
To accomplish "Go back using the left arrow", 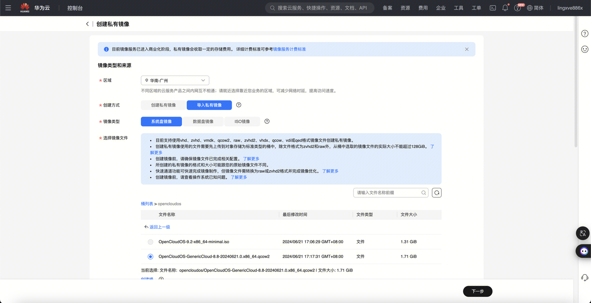I will point(87,24).
